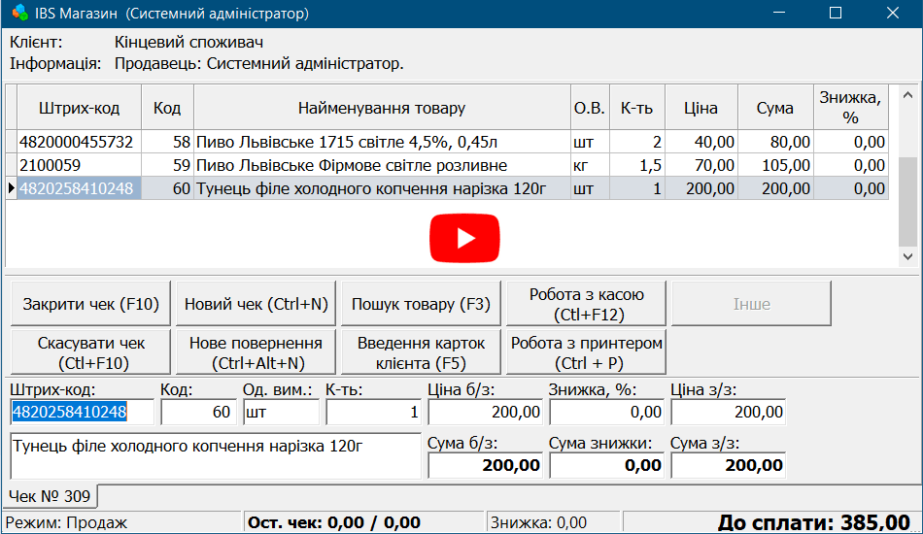Screen dimensions: 923x534
Task: Click the Код input field showing 60
Action: coord(198,412)
